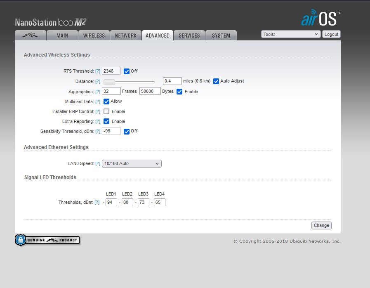Screen dimensions: 370x288
Task: Click the LED2 threshold field
Action: pos(127,202)
